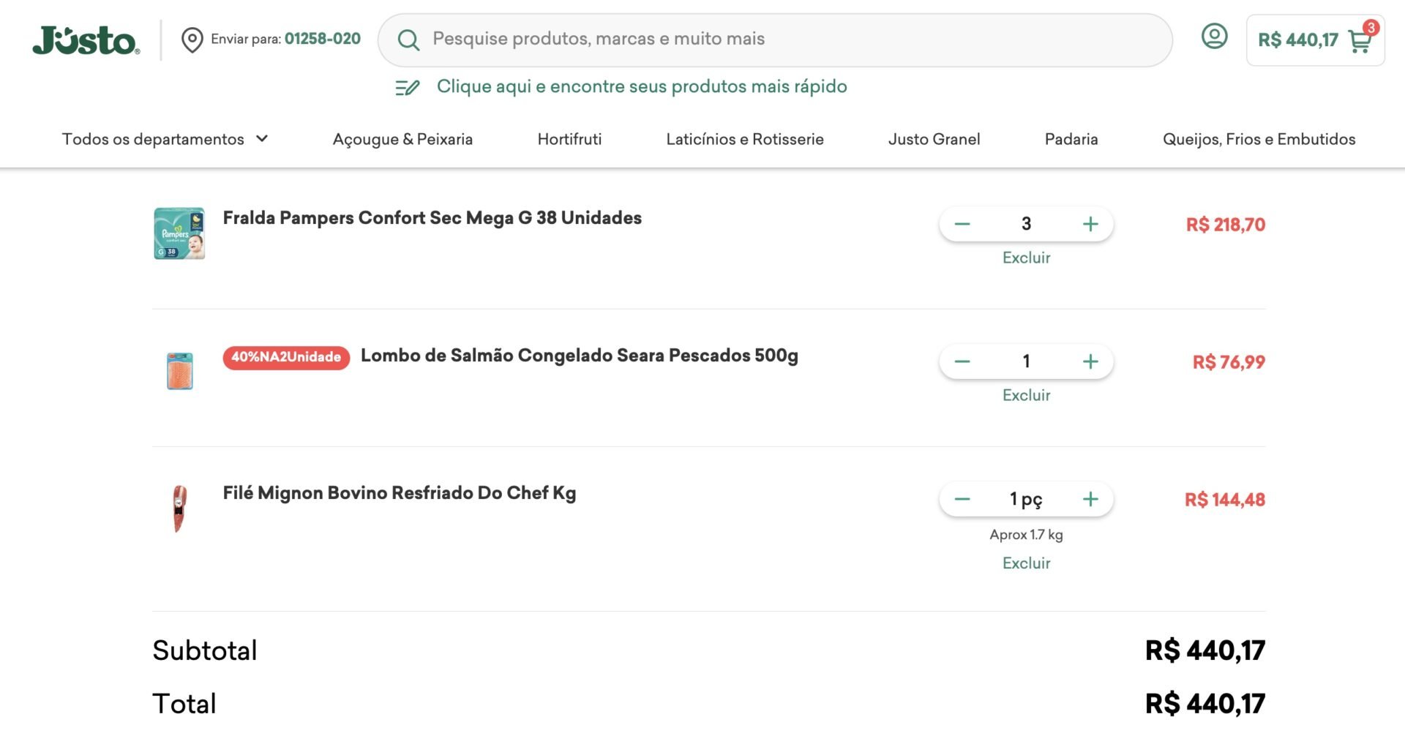Select Justo Granel category

[934, 139]
